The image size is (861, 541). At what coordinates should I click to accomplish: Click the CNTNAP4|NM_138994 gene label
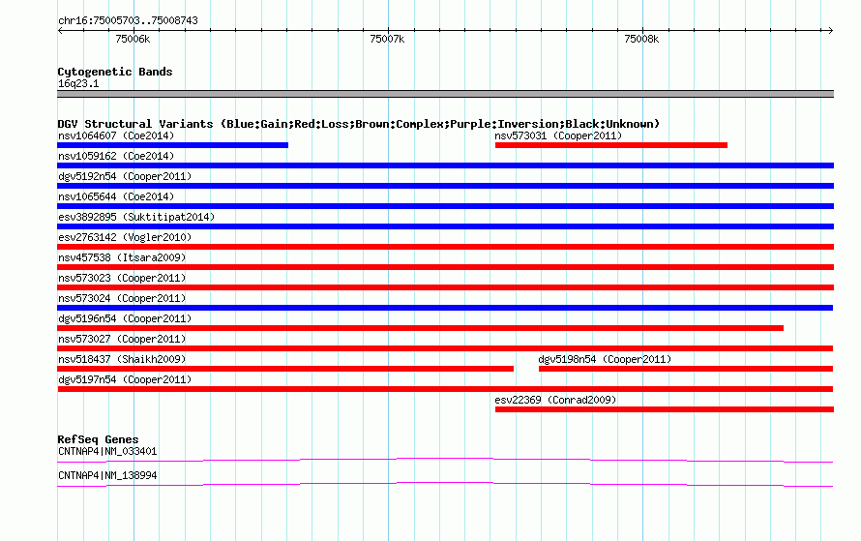coord(107,475)
